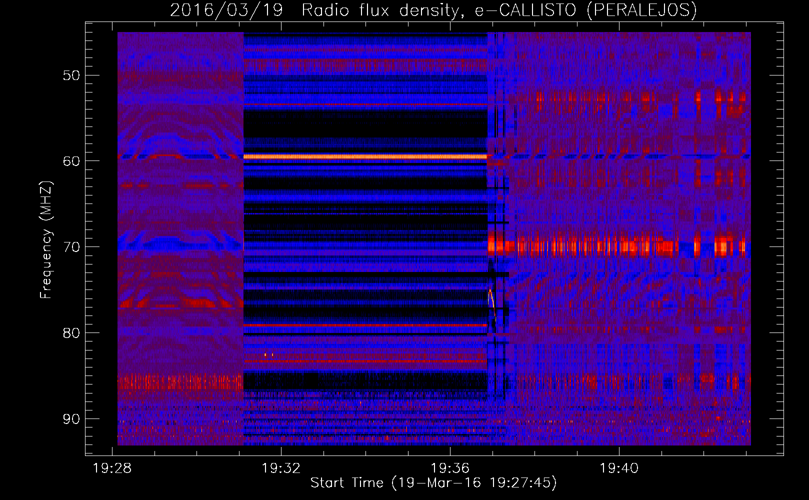Click the 19:28 time tick label
The image size is (809, 500).
(x=112, y=468)
